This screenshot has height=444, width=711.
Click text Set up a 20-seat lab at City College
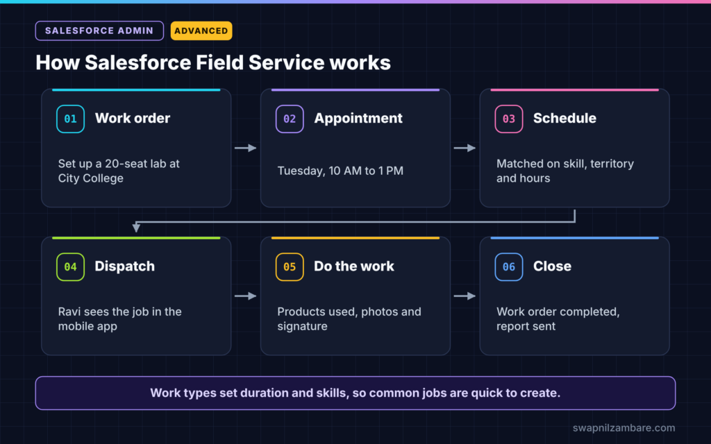[x=119, y=171]
